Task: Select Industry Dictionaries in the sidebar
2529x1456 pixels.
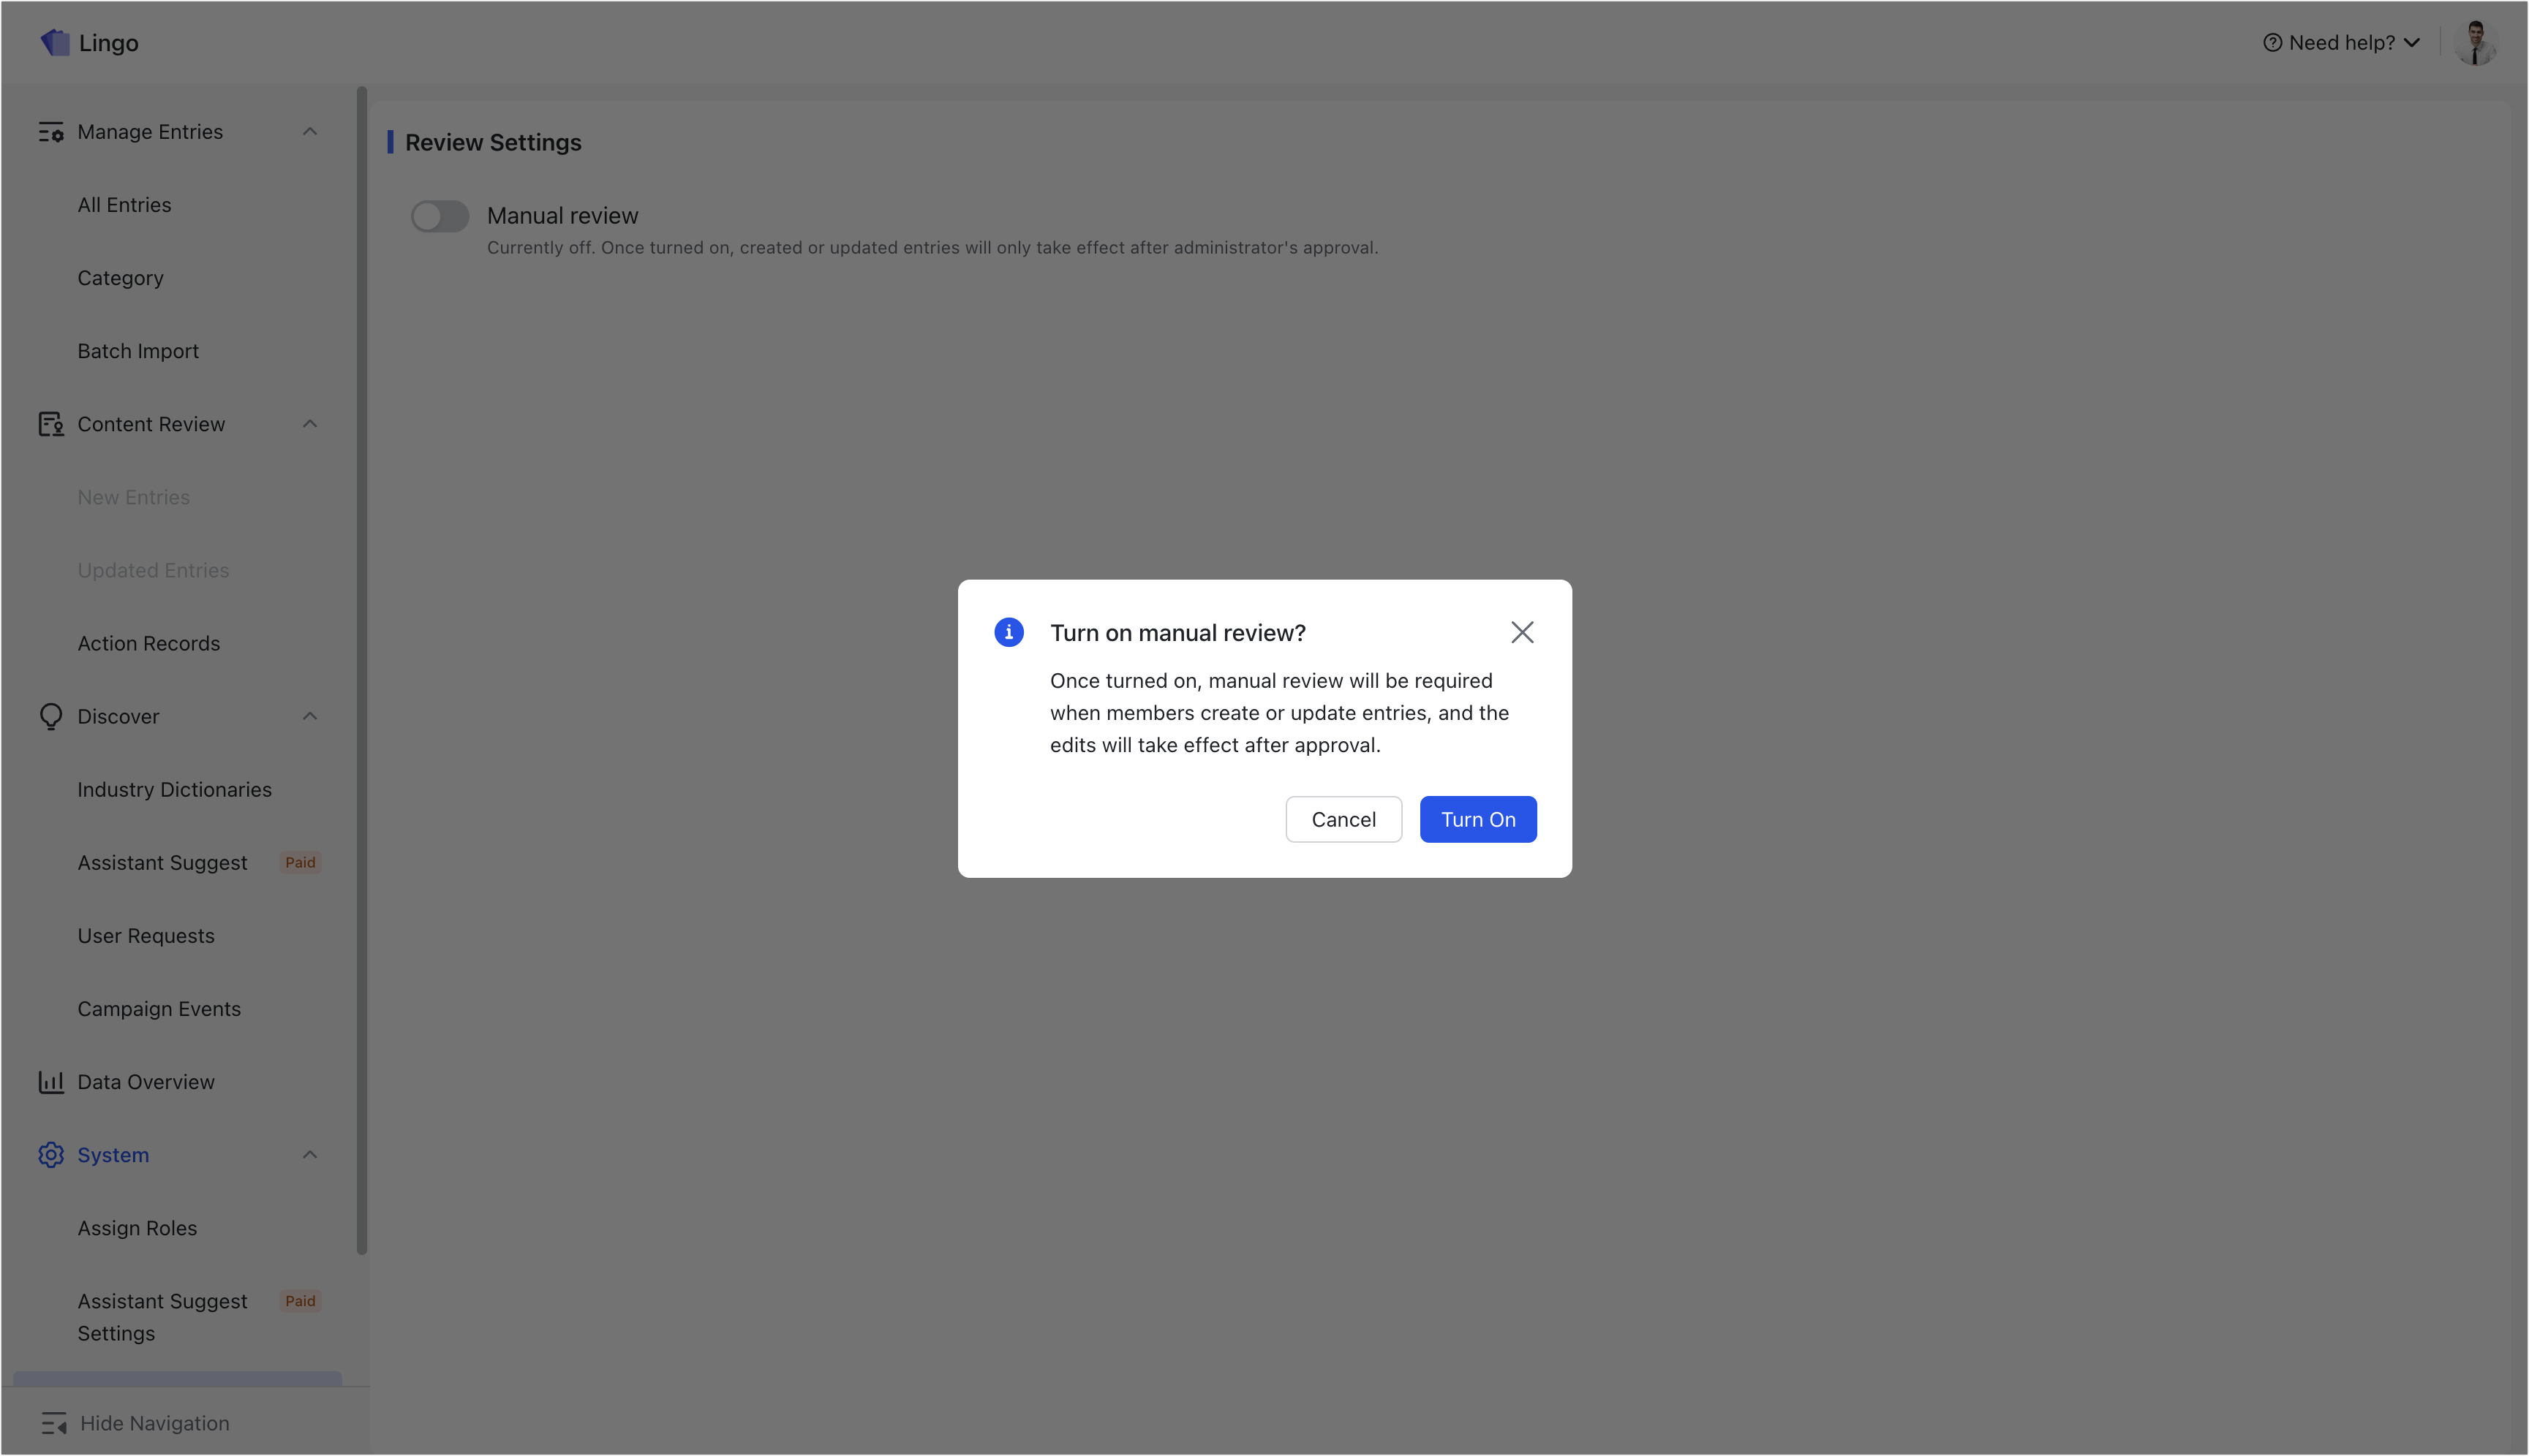Action: (175, 789)
